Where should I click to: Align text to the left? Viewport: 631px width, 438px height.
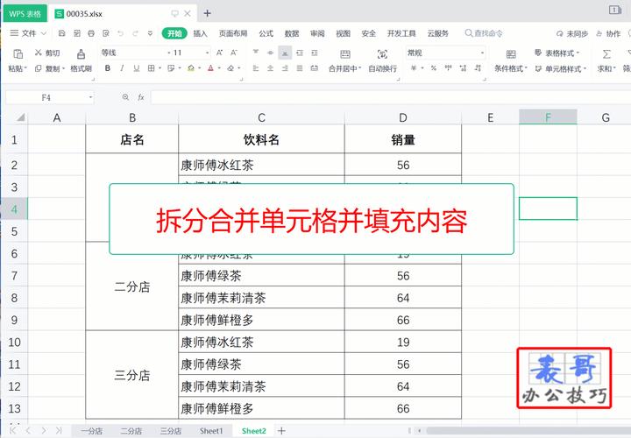[256, 68]
